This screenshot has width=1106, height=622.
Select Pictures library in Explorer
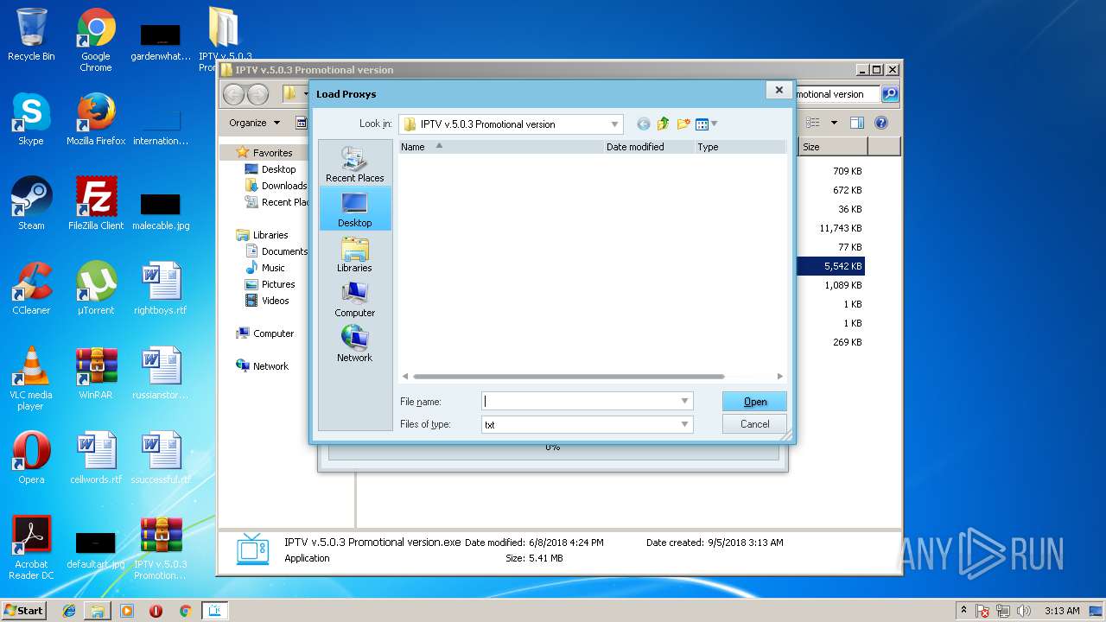coord(278,284)
